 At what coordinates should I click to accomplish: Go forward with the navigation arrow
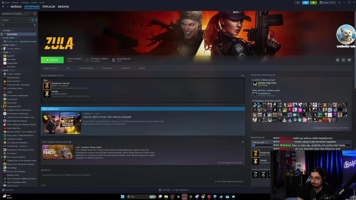click(x=7, y=7)
